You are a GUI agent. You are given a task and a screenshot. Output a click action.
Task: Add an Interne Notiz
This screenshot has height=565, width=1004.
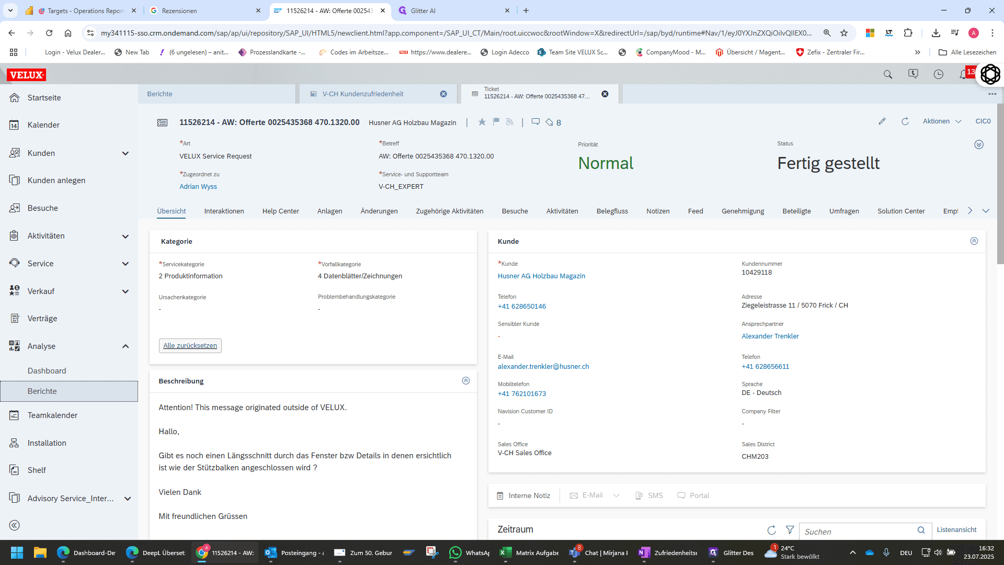524,495
